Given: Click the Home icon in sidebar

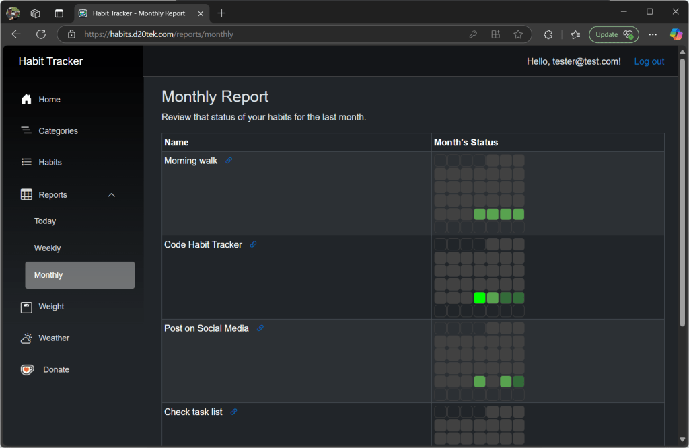Looking at the screenshot, I should tap(26, 100).
